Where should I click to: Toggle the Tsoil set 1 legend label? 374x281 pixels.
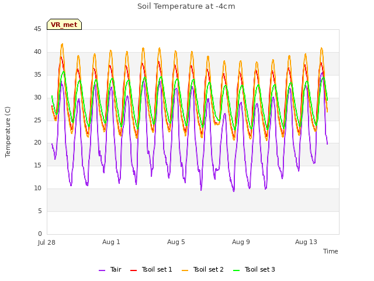coord(157,269)
